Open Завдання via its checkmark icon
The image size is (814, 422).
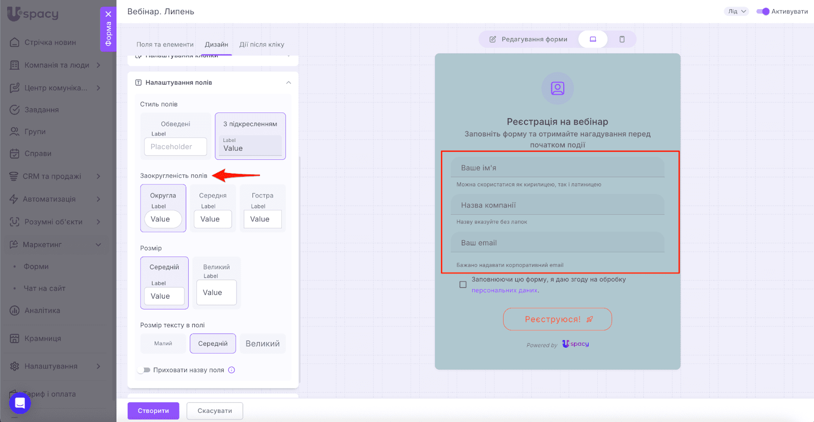pos(15,109)
